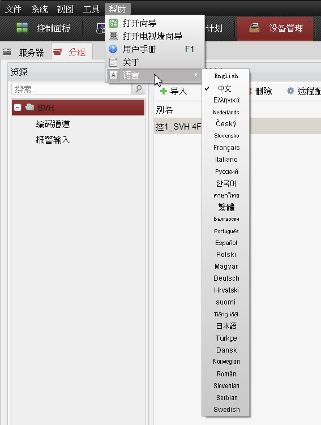321x425 pixels.
Task: Choose Português language option
Action: (x=225, y=231)
